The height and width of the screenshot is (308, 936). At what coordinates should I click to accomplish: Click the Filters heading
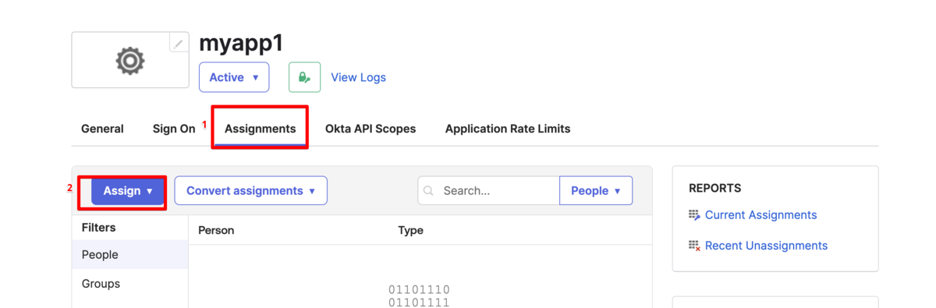click(98, 228)
